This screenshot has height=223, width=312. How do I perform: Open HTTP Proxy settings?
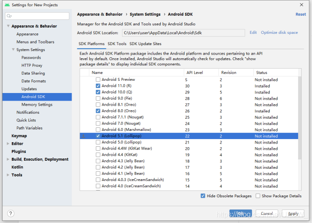(32, 65)
